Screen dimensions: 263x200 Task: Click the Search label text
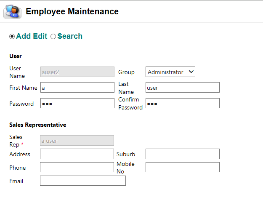coord(70,36)
